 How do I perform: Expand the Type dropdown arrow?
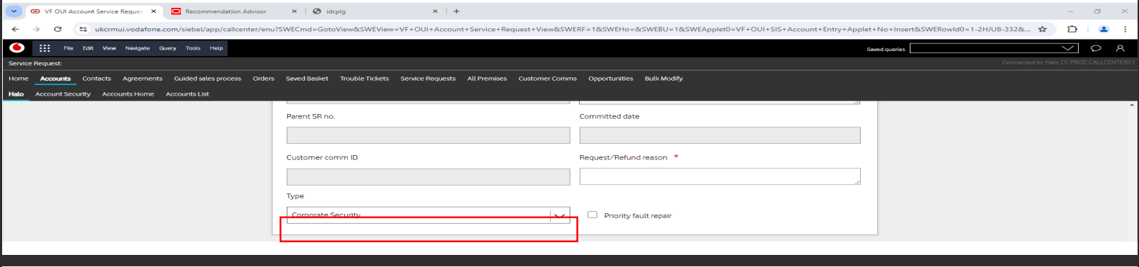coord(560,215)
